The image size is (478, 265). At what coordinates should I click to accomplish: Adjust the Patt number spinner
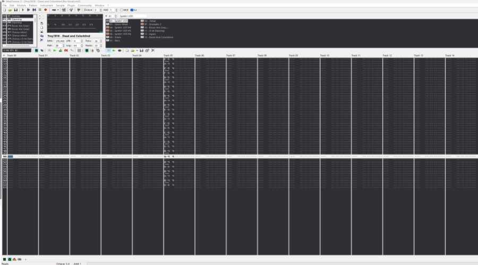coord(63,46)
